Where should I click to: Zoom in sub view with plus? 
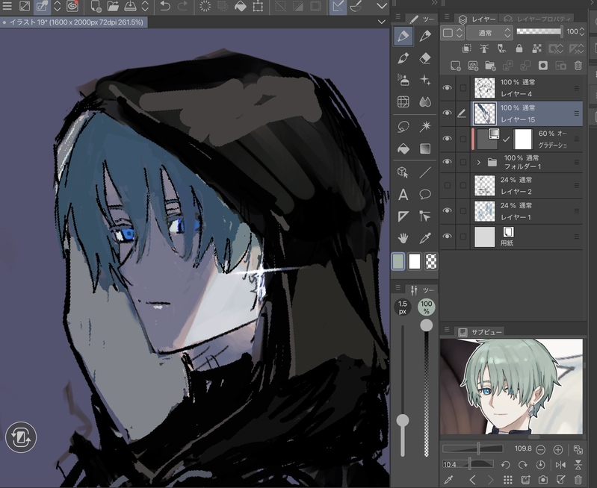coord(558,450)
